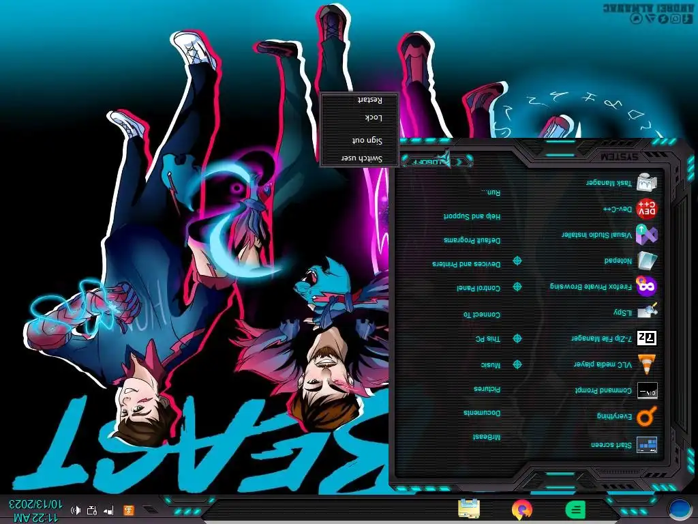Select the Connect To entry
Screen dimensions: 698x524
point(482,315)
